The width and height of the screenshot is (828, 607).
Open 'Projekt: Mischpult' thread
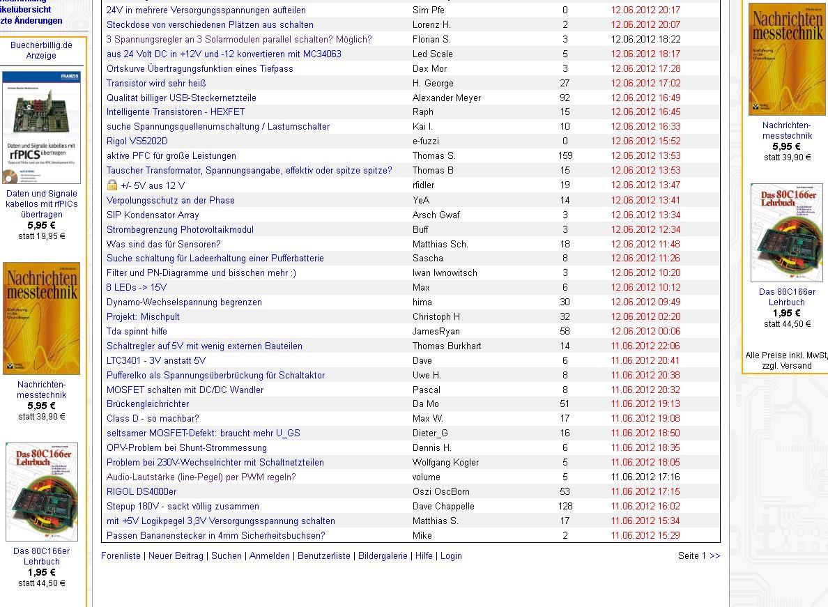point(143,317)
